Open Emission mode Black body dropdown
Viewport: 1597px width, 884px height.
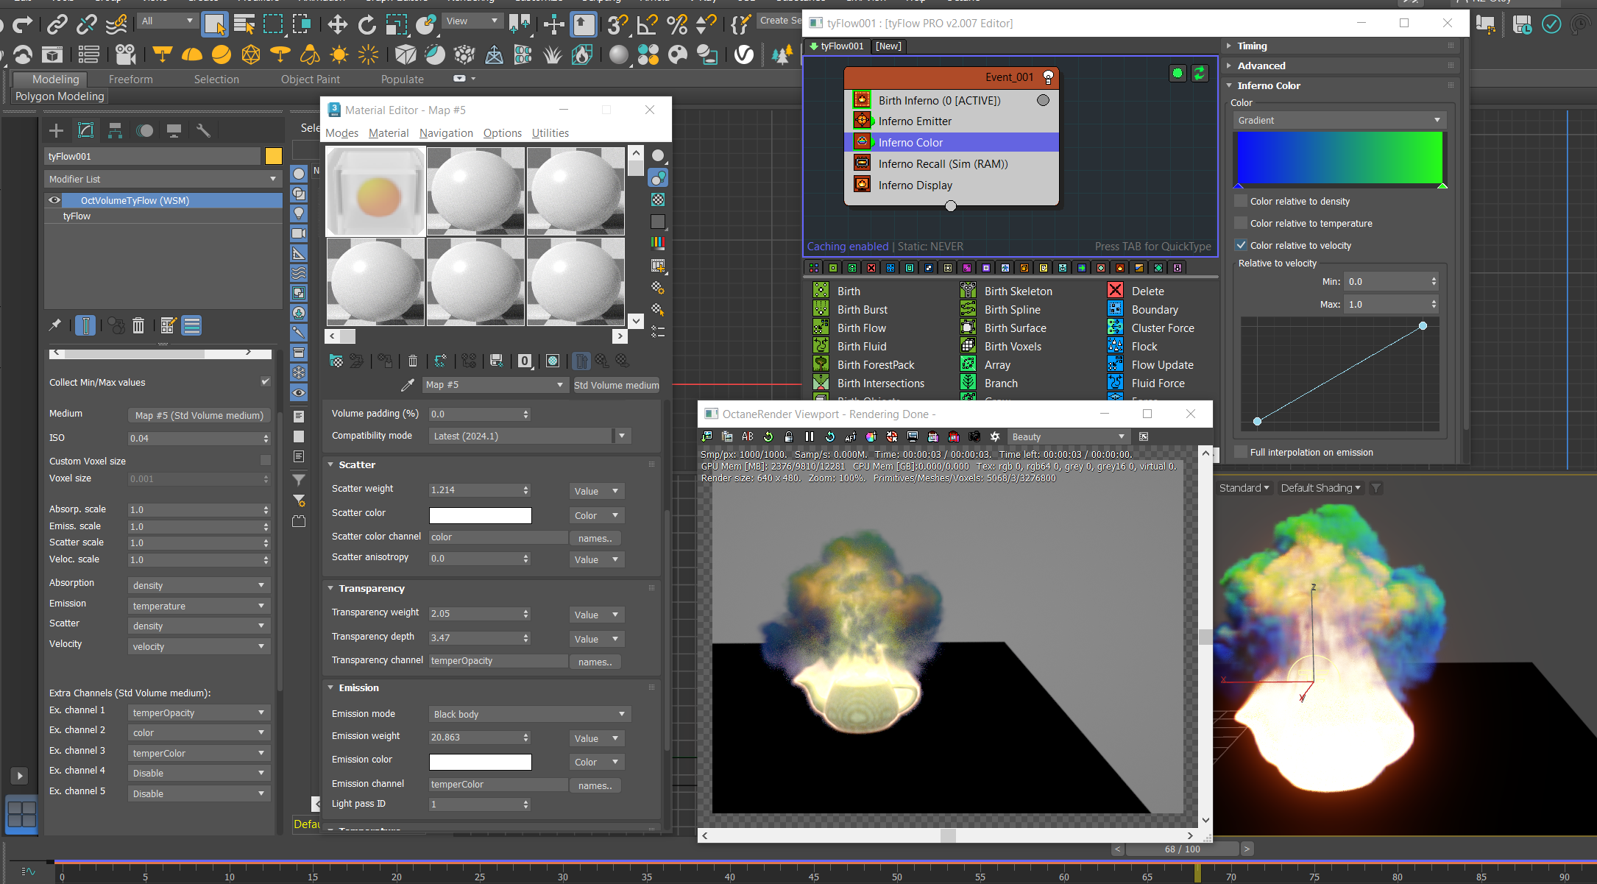point(530,714)
